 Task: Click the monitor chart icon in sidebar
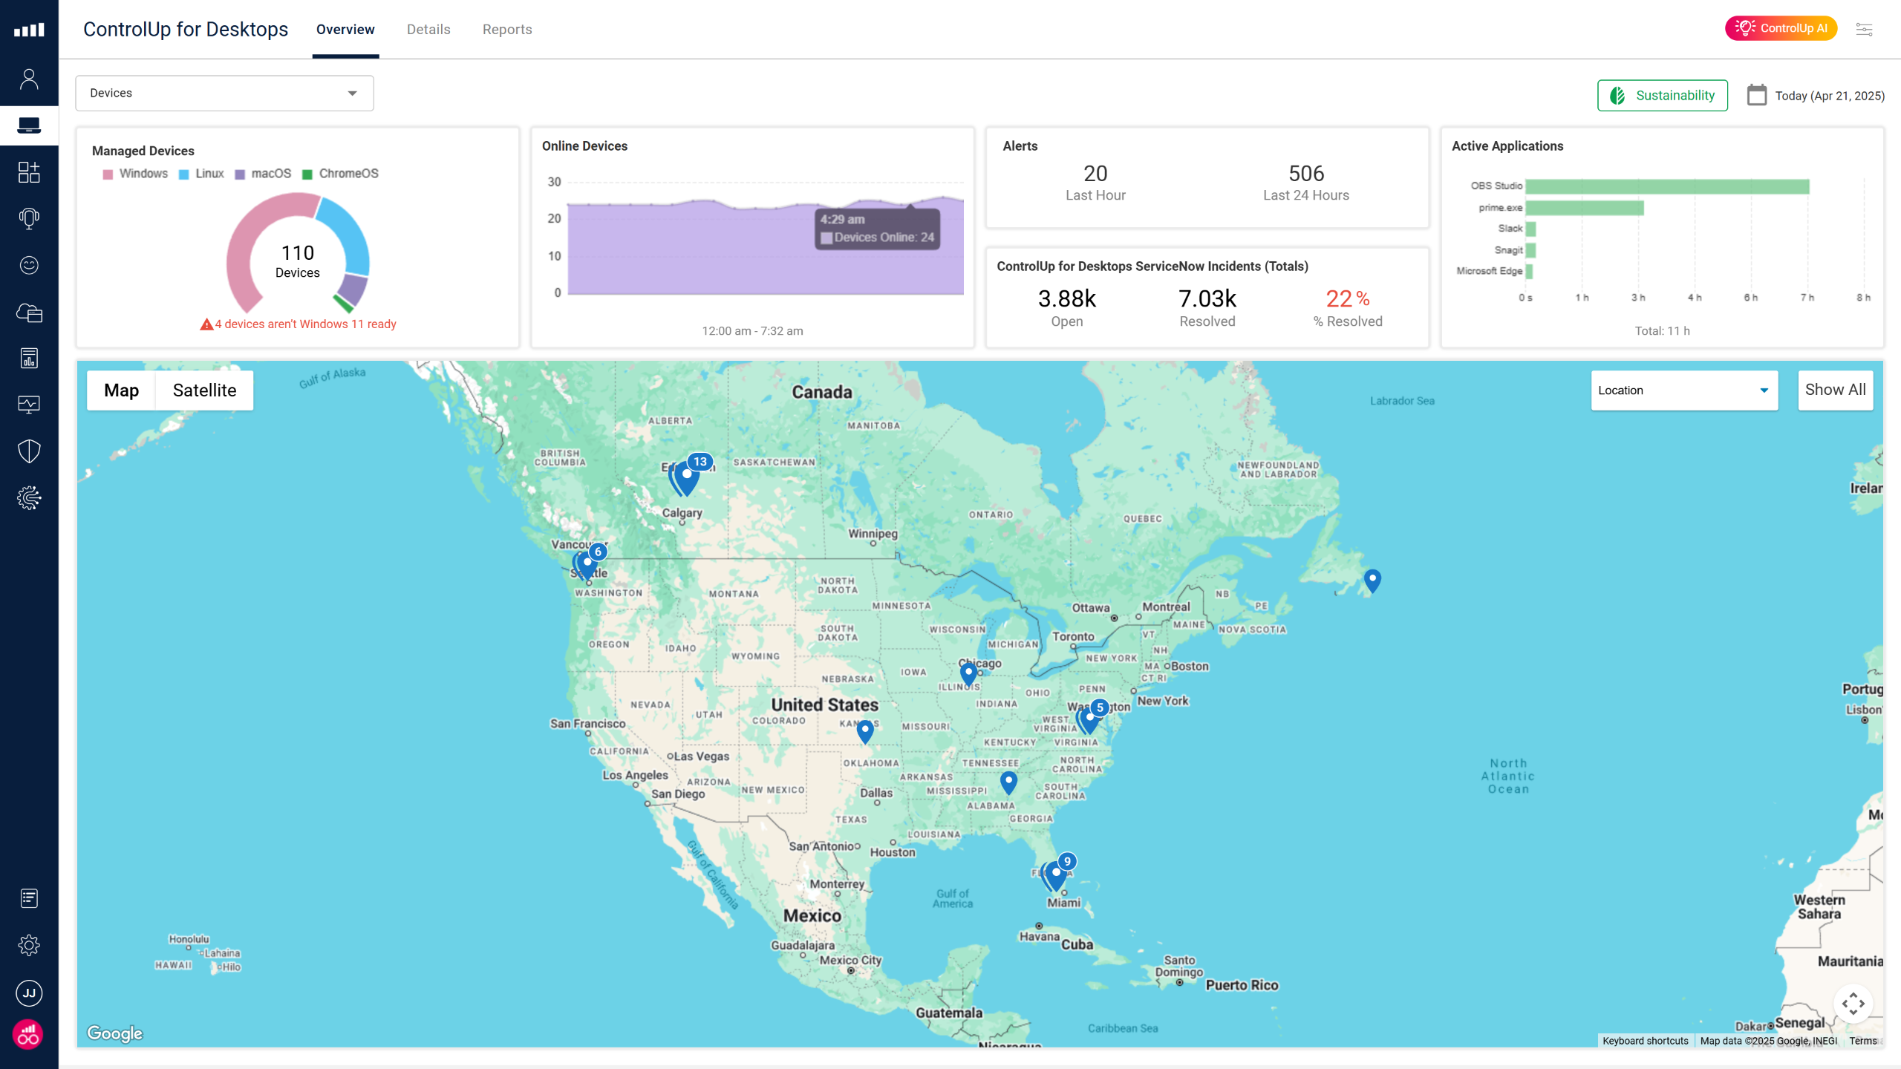pos(29,405)
